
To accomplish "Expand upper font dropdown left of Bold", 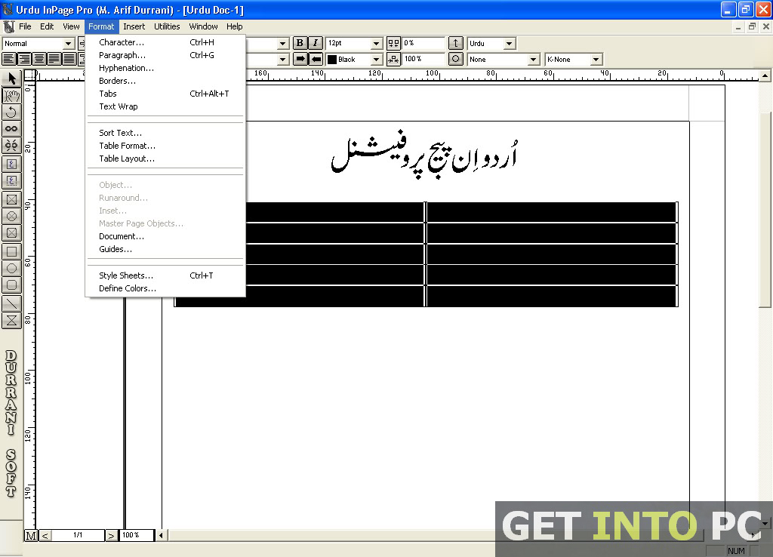I will pos(282,44).
